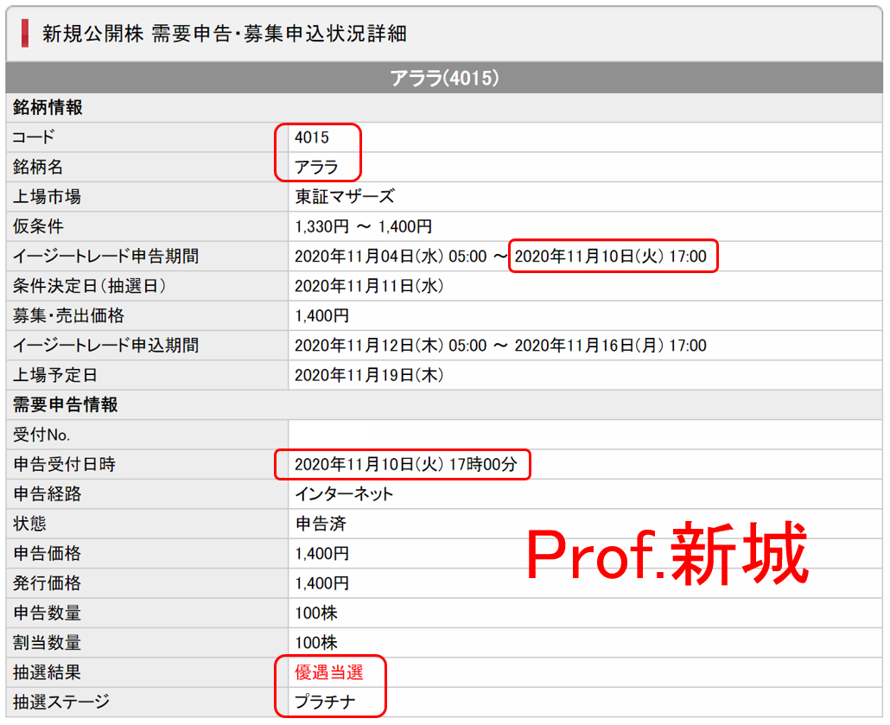The image size is (890, 725).
Task: Select 1,400円 in the 募集・売出価格 row
Action: 321,315
